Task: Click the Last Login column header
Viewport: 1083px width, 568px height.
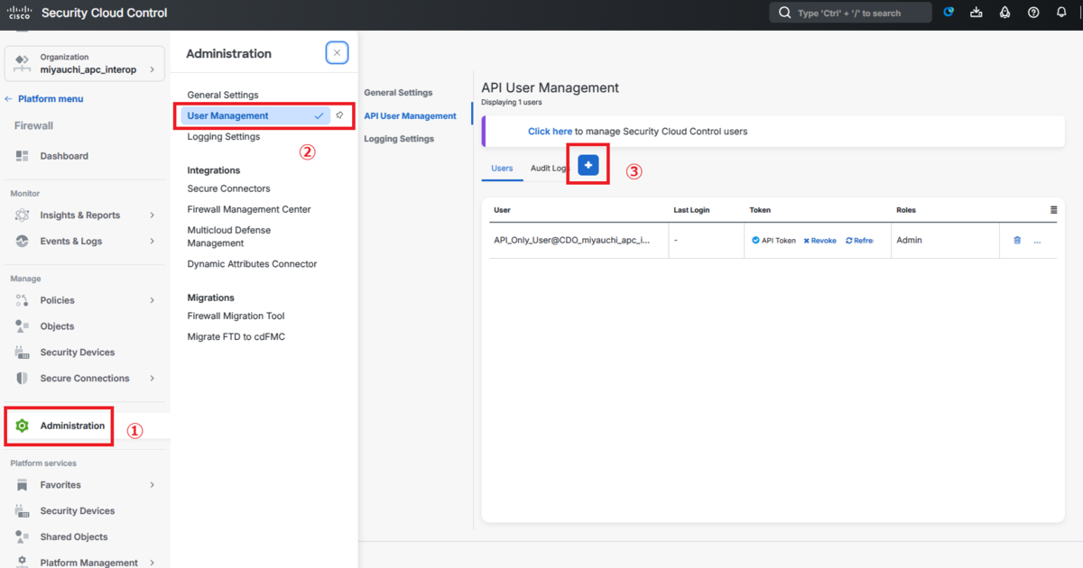Action: click(691, 210)
